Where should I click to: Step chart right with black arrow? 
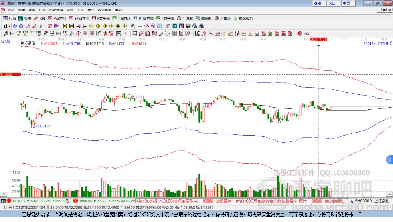pyautogui.click(x=85, y=26)
